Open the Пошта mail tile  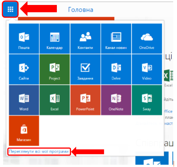[24, 39]
